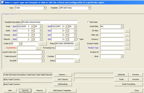Enable the Undo Date checkbox

(88, 22)
